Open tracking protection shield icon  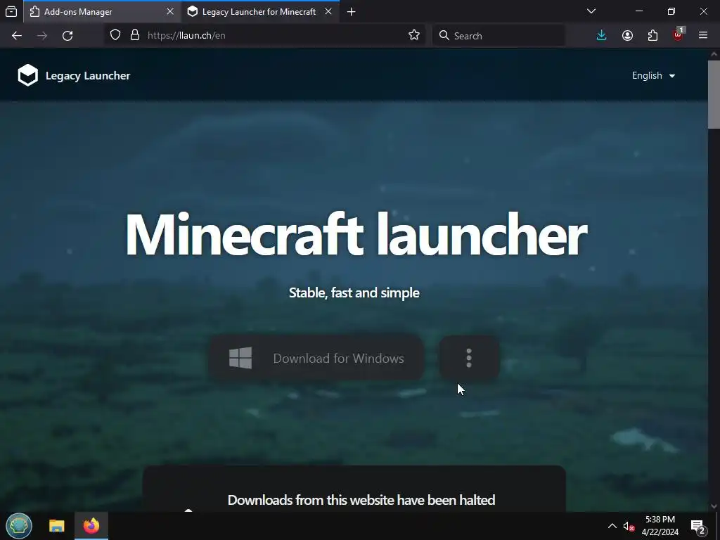(x=115, y=35)
